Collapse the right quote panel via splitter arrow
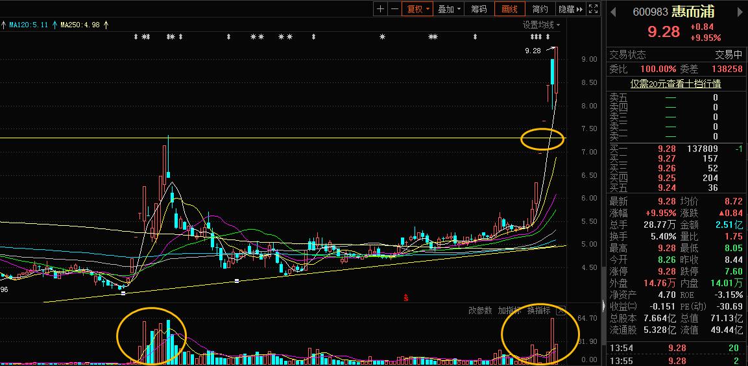The width and height of the screenshot is (748, 366). (603, 306)
